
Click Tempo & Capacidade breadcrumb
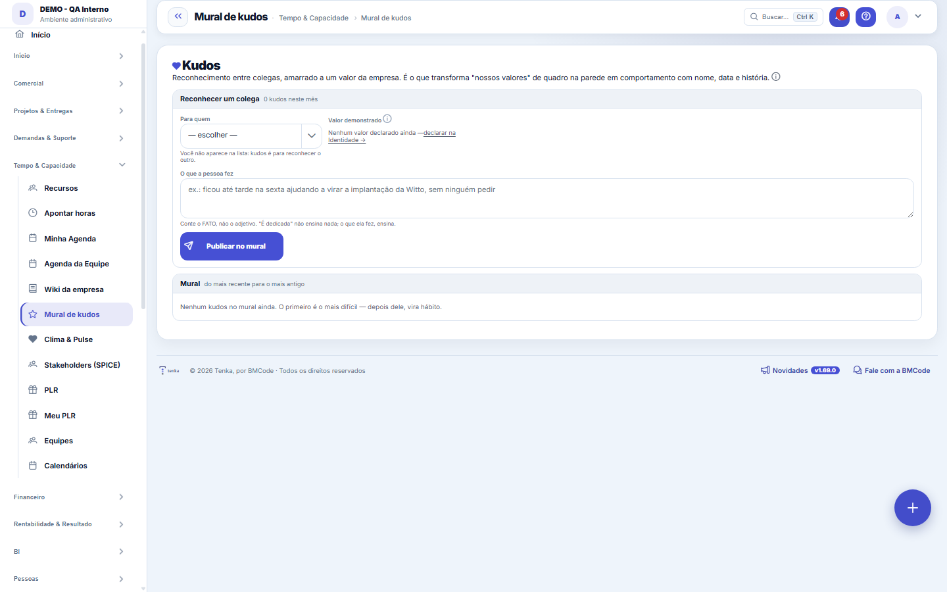point(314,18)
